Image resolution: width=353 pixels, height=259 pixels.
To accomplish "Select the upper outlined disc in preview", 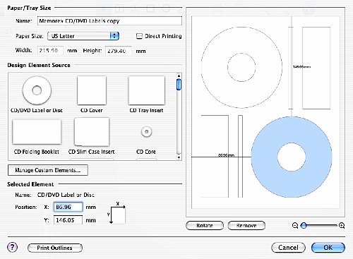I will pos(241,67).
